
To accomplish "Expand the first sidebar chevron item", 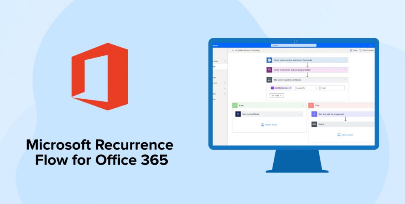I will [x=225, y=61].
